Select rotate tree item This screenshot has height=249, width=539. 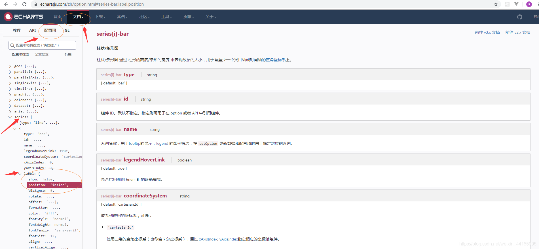coord(41,197)
